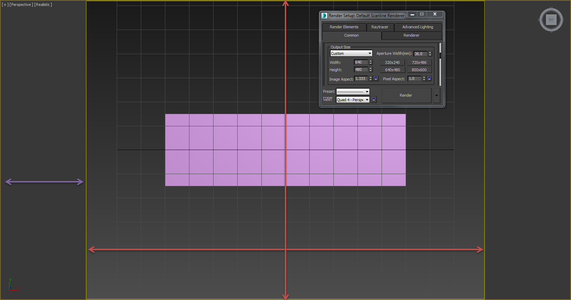Set output size to 720x486

(x=419, y=62)
